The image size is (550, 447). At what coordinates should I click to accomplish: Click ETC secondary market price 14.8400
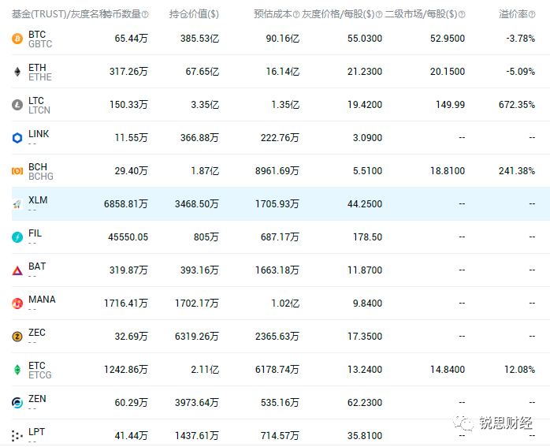448,370
